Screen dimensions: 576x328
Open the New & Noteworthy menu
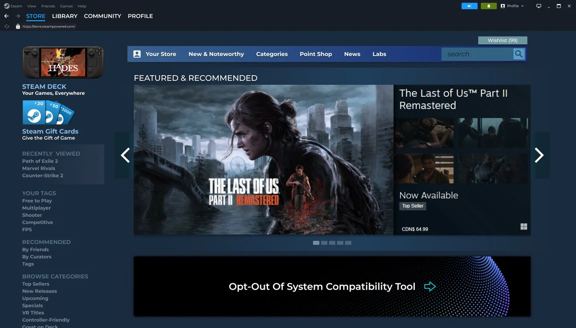(x=216, y=54)
